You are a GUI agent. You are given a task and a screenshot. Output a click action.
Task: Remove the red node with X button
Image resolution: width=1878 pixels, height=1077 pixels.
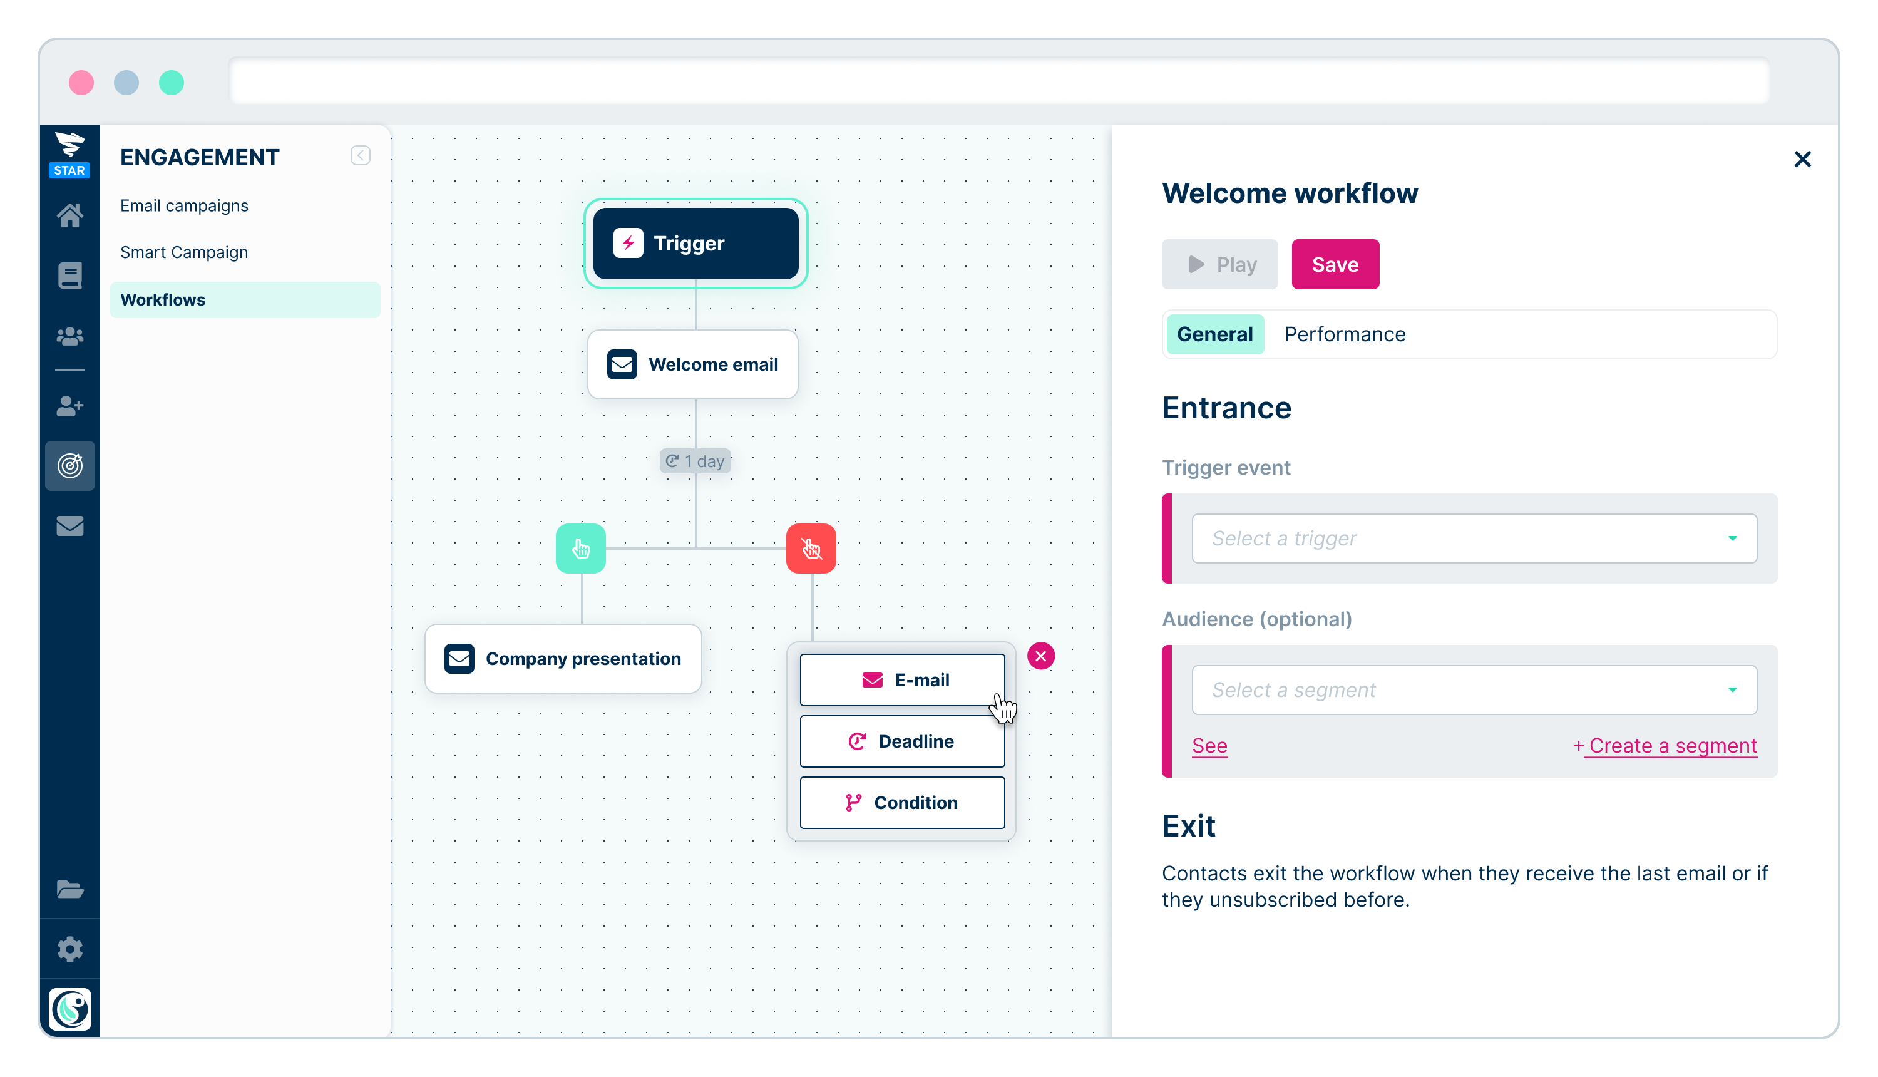(x=1042, y=656)
